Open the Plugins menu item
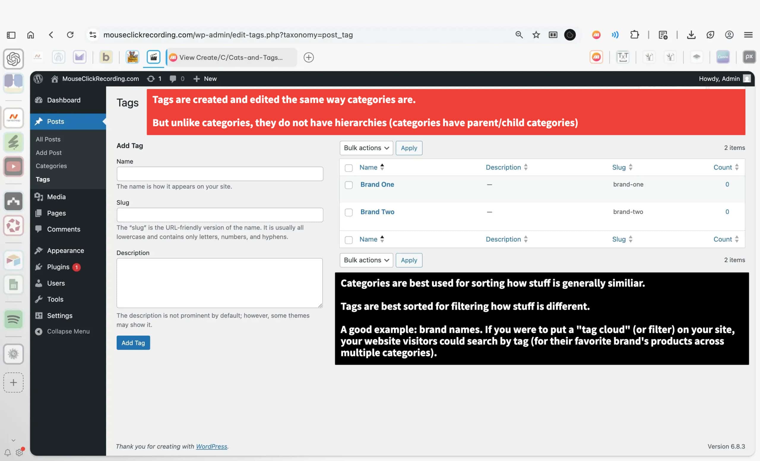The image size is (760, 461). click(58, 267)
